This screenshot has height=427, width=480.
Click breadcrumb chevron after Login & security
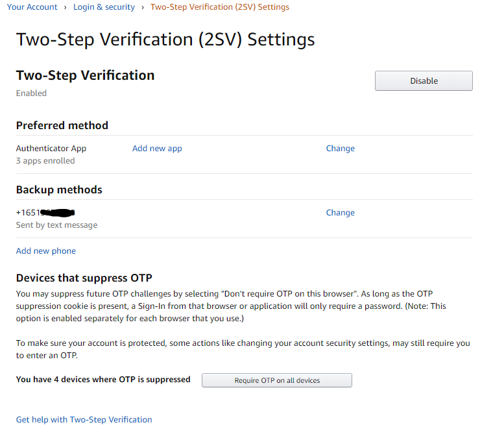(143, 7)
